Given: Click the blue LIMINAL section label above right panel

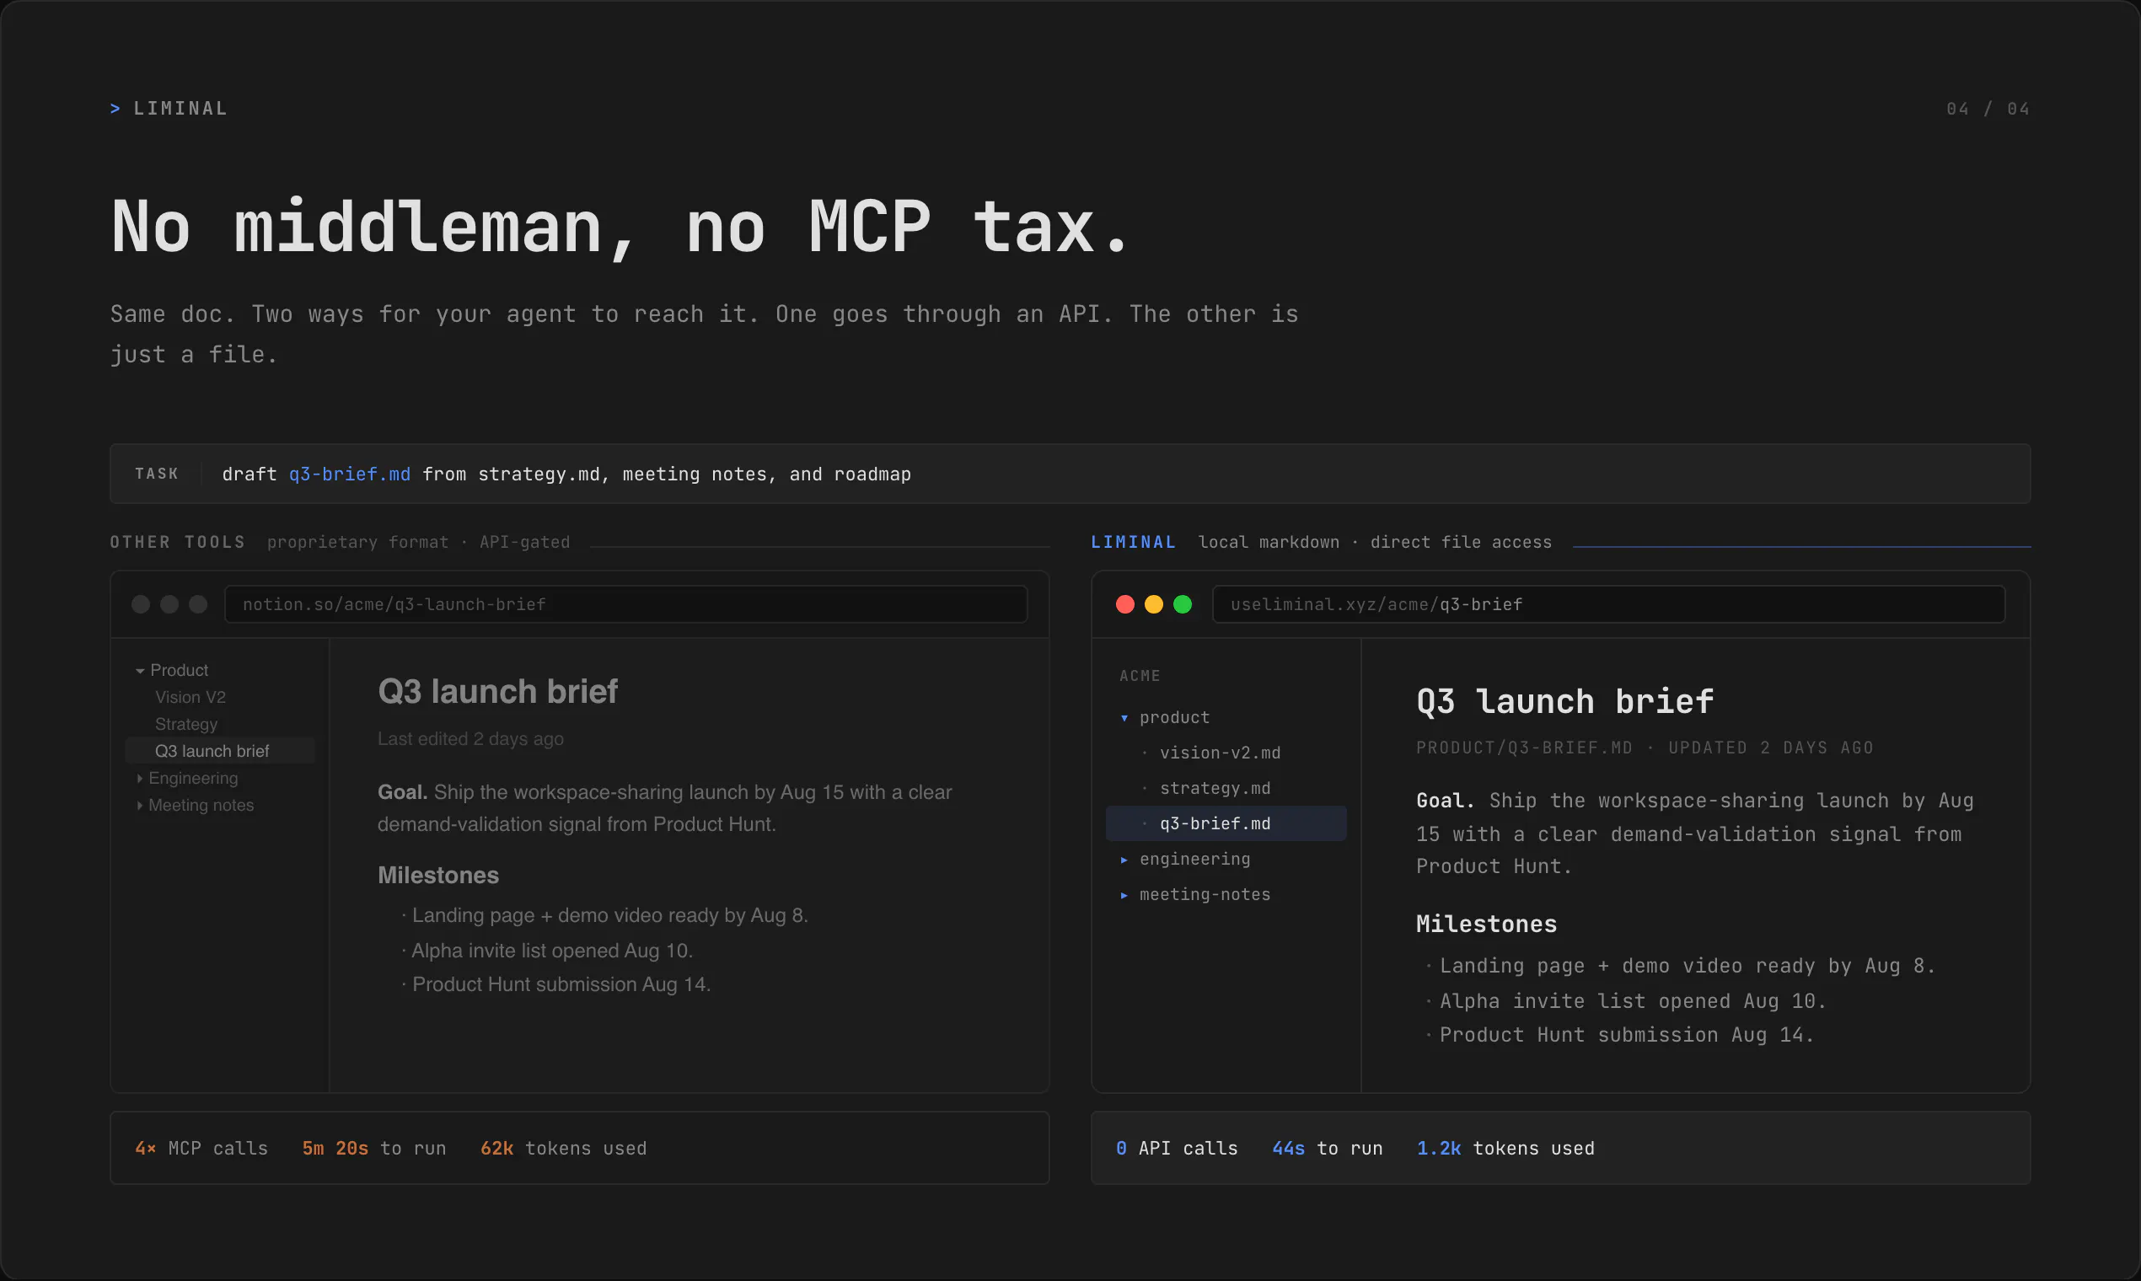Looking at the screenshot, I should (x=1134, y=542).
